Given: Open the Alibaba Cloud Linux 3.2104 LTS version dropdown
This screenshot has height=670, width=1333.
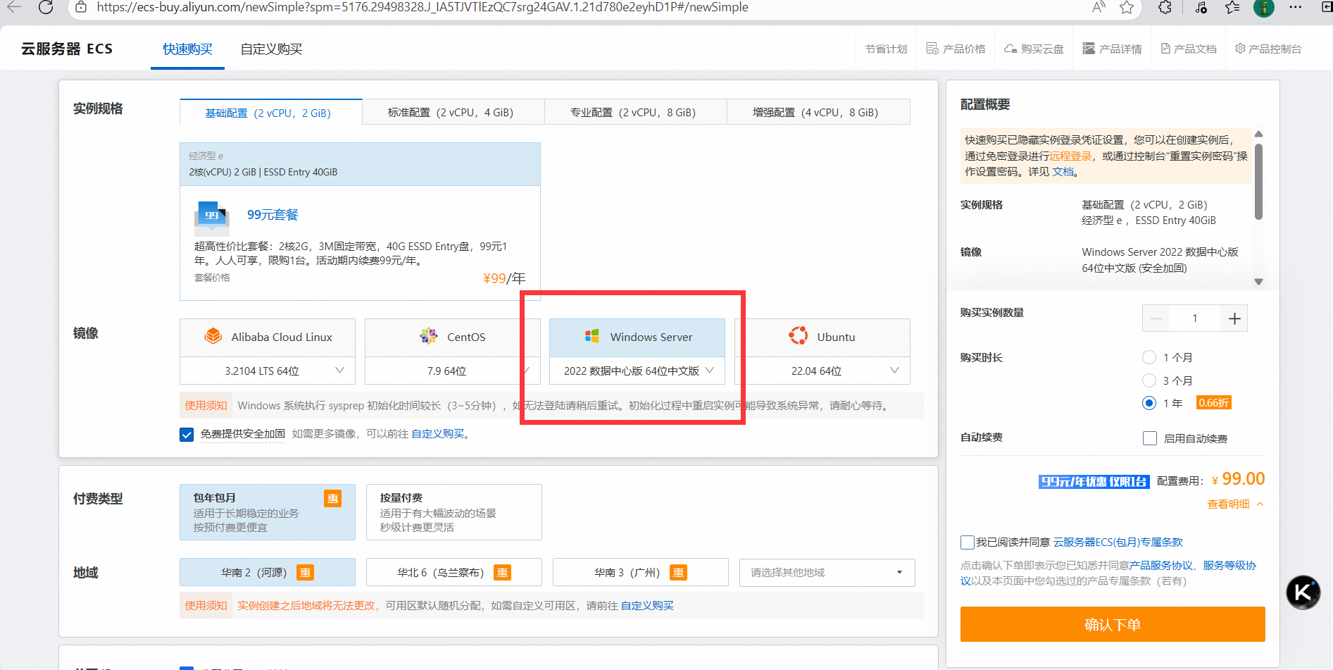Looking at the screenshot, I should click(x=268, y=371).
